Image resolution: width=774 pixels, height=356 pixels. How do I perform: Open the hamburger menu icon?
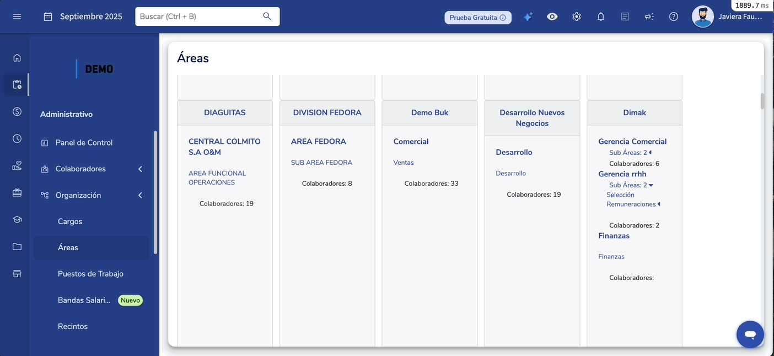point(17,17)
